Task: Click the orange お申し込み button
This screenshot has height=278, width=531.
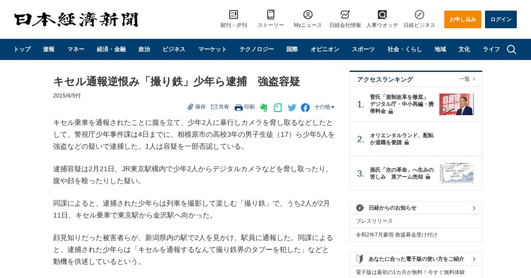Action: point(463,19)
